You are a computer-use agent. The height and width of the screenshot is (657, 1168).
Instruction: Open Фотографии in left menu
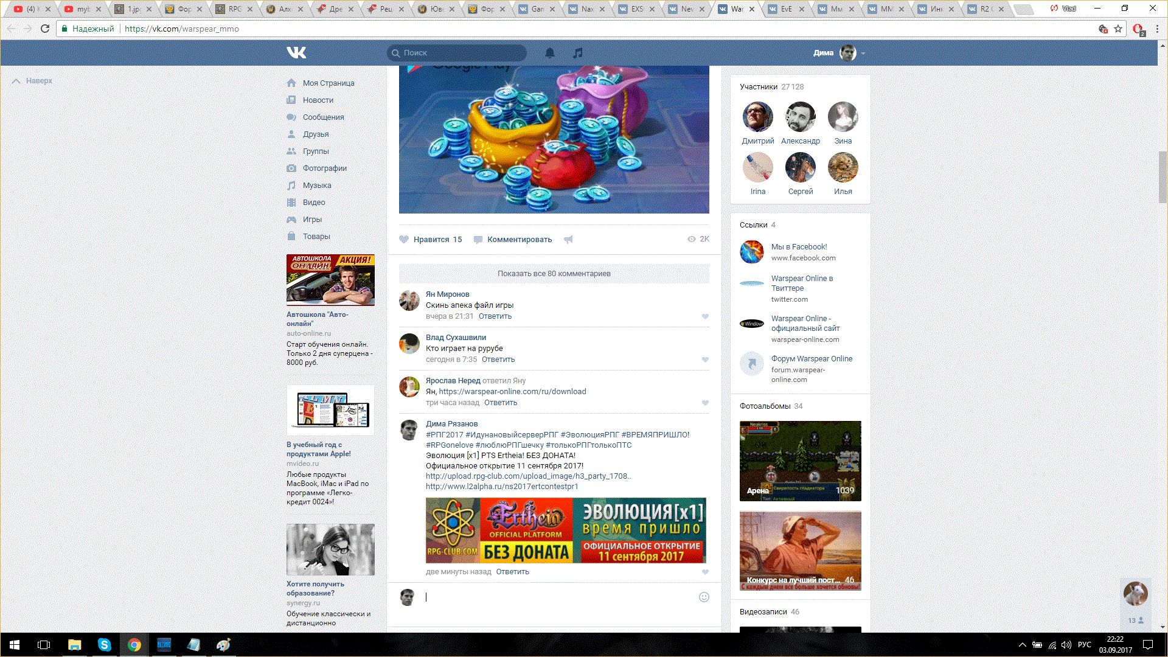point(325,169)
